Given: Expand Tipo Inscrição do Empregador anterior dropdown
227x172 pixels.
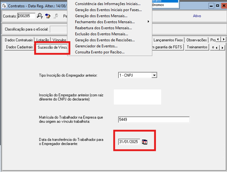Looking at the screenshot, I should [154, 75].
